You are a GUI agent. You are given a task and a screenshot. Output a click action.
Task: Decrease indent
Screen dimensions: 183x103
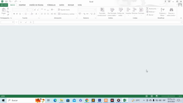pyautogui.click(x=52, y=14)
